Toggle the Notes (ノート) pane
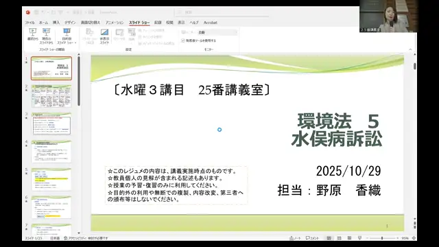The image size is (439, 247). [x=295, y=238]
